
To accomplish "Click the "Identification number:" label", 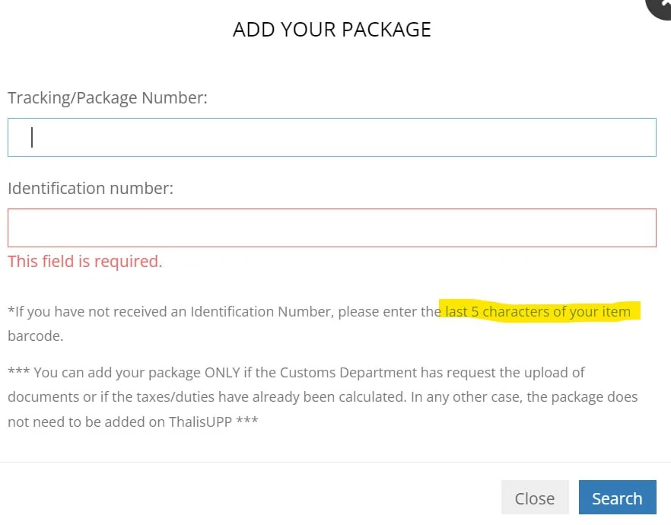I will [x=91, y=188].
